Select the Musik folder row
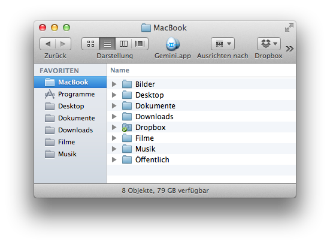 [x=201, y=149]
